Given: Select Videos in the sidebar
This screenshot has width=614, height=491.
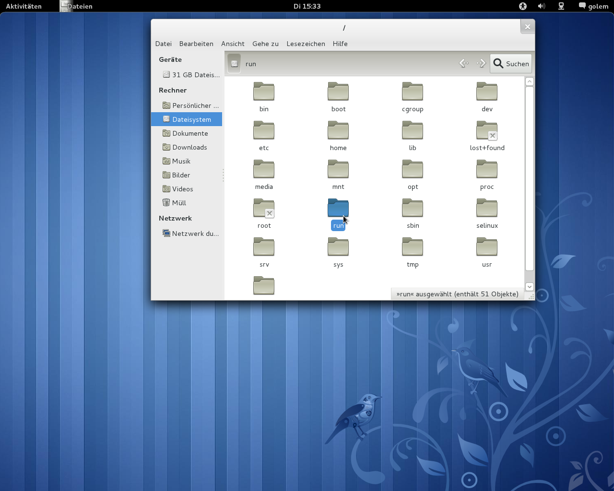Looking at the screenshot, I should pyautogui.click(x=182, y=189).
